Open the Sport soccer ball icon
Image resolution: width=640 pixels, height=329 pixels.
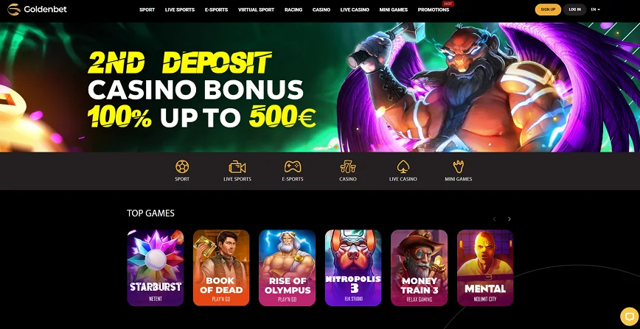pos(182,166)
